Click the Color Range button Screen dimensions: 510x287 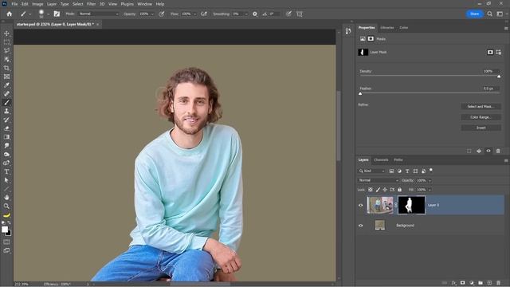(x=481, y=117)
